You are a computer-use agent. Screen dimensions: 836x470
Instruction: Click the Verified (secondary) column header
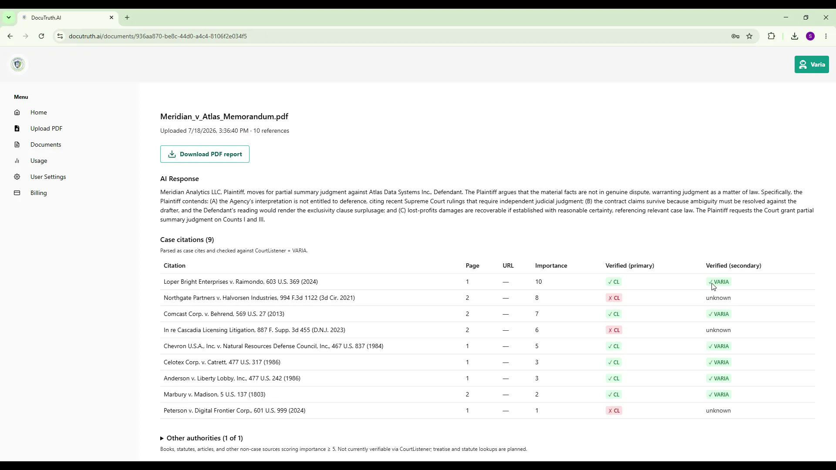coord(734,265)
